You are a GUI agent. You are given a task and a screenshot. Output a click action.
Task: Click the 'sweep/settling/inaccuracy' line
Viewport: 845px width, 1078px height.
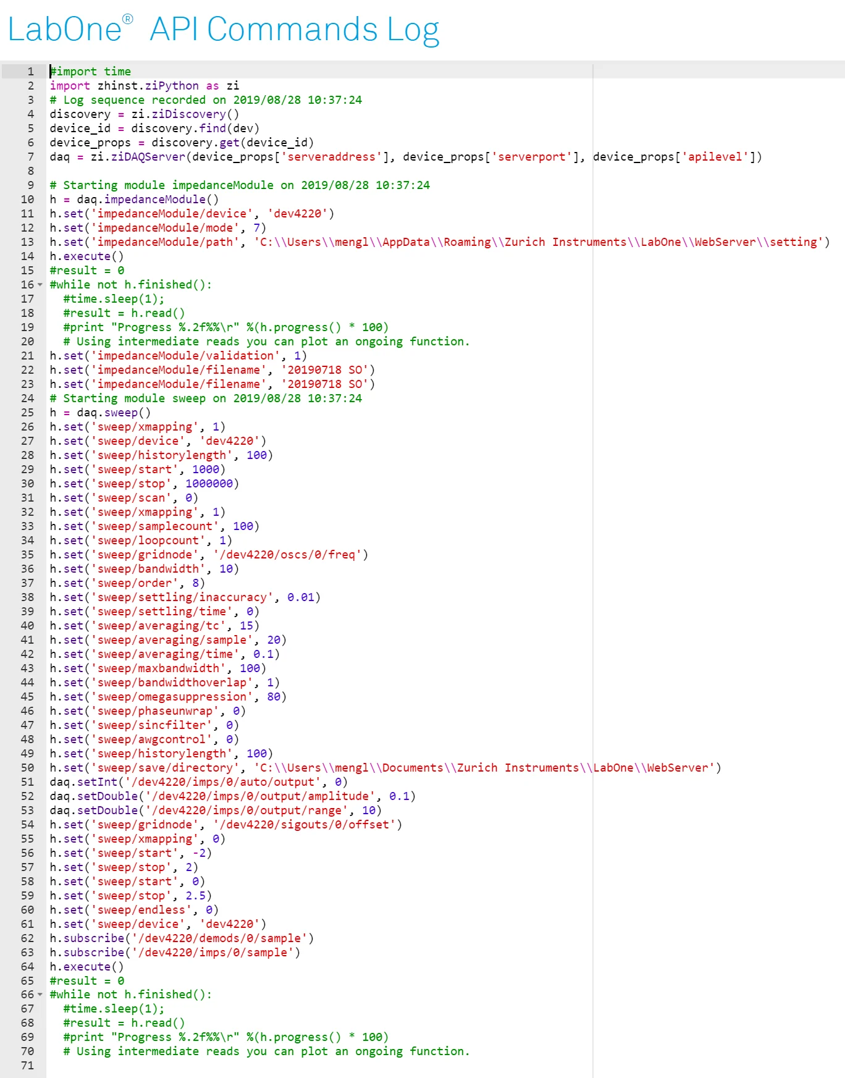pos(185,597)
